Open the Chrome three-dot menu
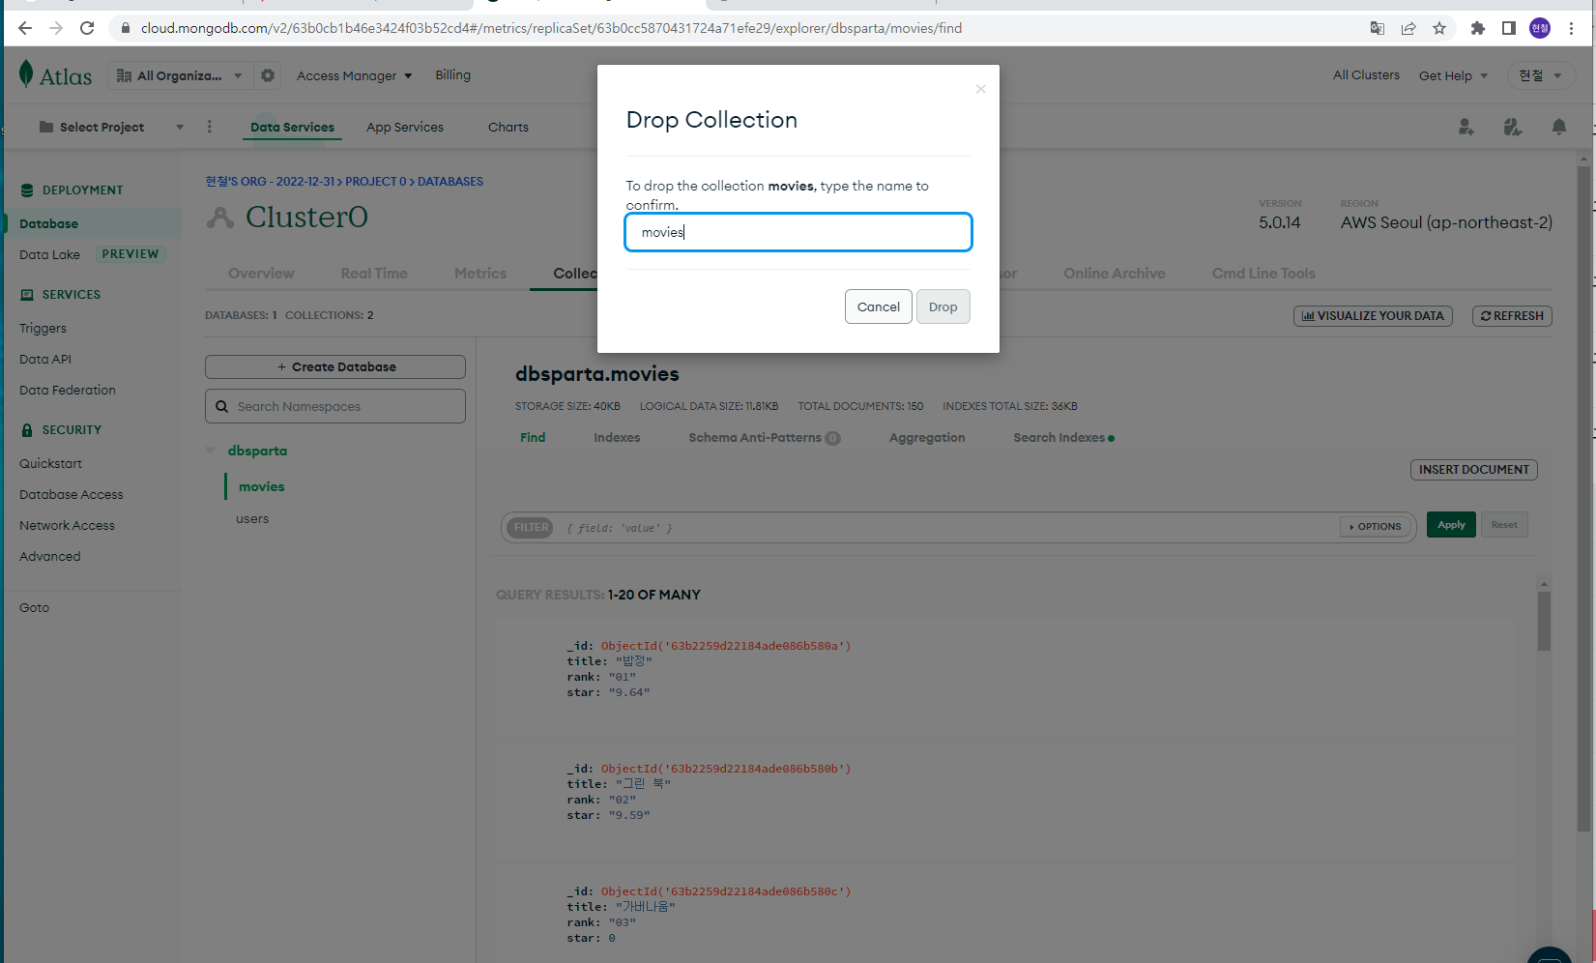The height and width of the screenshot is (963, 1596). pos(1571,28)
